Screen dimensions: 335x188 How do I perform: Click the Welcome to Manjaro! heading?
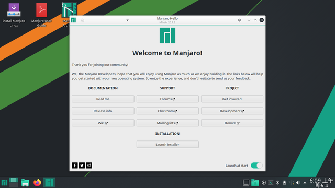[x=167, y=53]
